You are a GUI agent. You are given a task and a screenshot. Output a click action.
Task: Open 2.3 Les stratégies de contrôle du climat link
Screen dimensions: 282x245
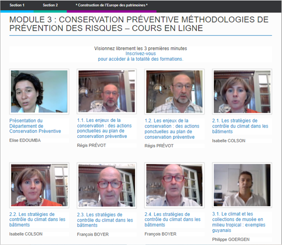click(x=105, y=220)
